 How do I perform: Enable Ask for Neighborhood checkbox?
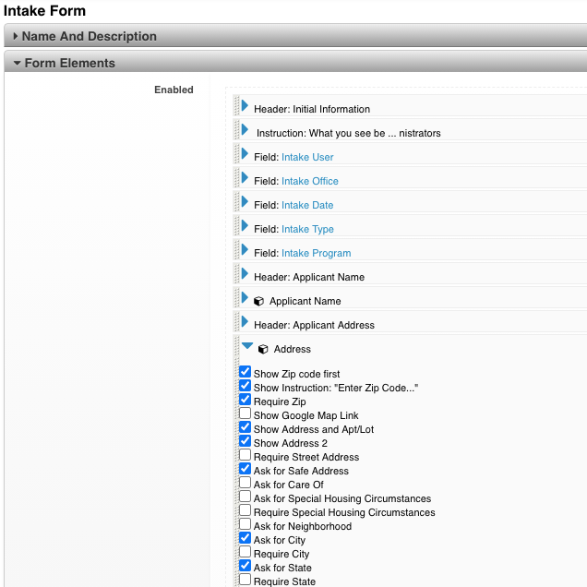click(245, 525)
